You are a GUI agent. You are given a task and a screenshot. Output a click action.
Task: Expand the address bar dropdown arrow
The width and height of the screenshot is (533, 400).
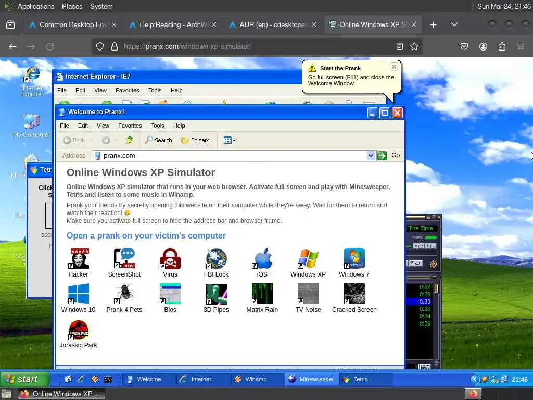pos(371,156)
